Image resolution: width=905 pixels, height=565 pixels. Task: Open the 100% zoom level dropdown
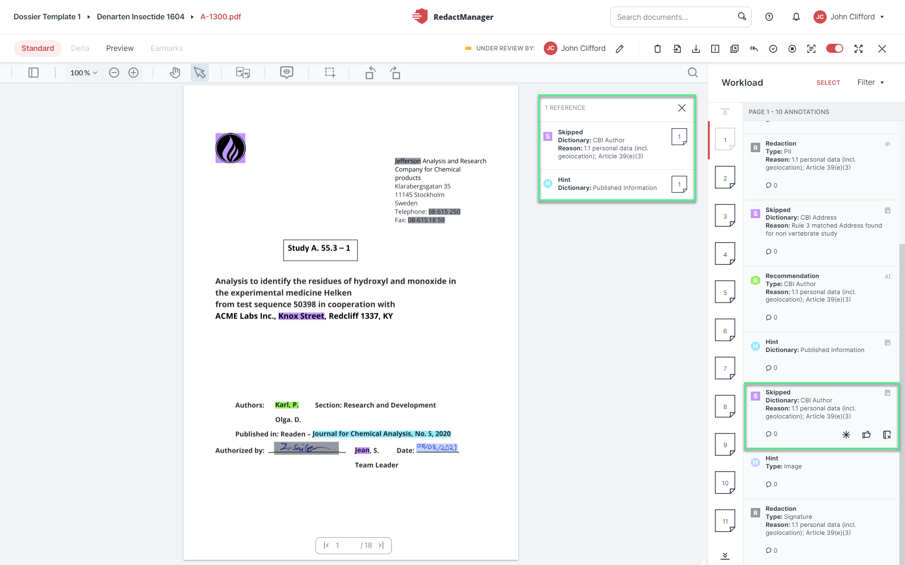[x=83, y=73]
